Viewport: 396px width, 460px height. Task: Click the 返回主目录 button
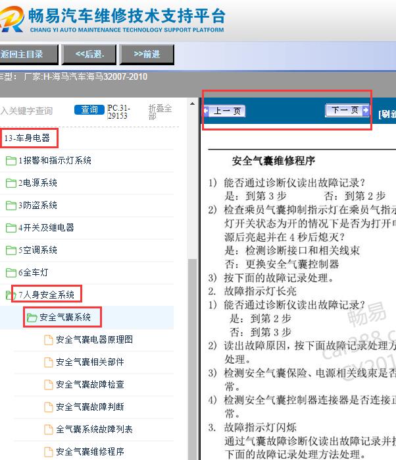(28, 54)
